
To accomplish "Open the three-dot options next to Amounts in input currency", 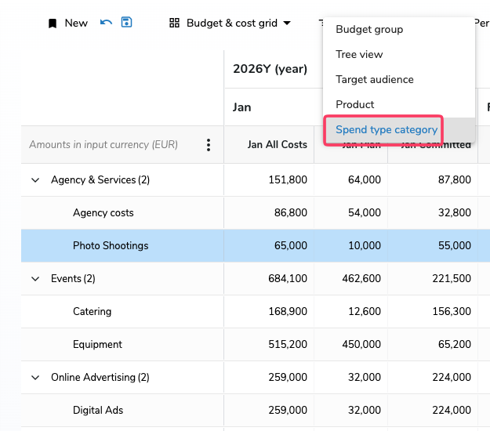I will tap(209, 145).
